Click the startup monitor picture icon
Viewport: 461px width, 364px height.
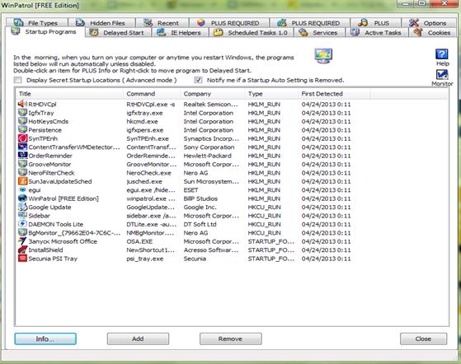click(x=323, y=55)
